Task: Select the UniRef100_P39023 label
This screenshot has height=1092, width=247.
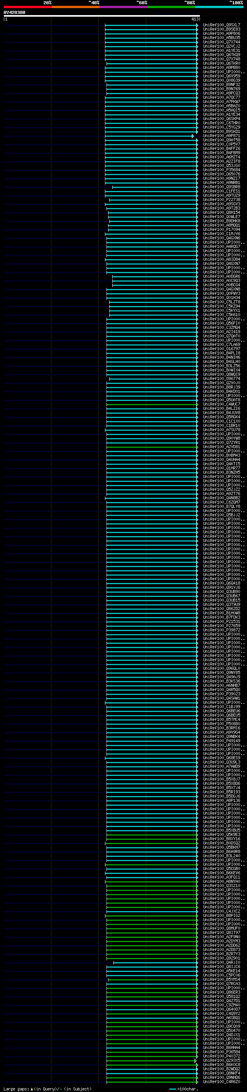Action: click(221, 694)
